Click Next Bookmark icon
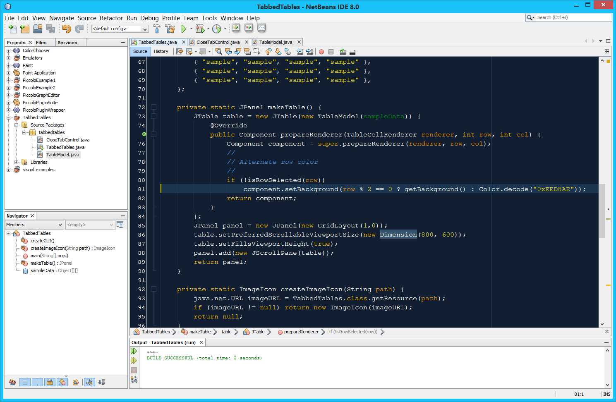This screenshot has height=402, width=616. 278,51
